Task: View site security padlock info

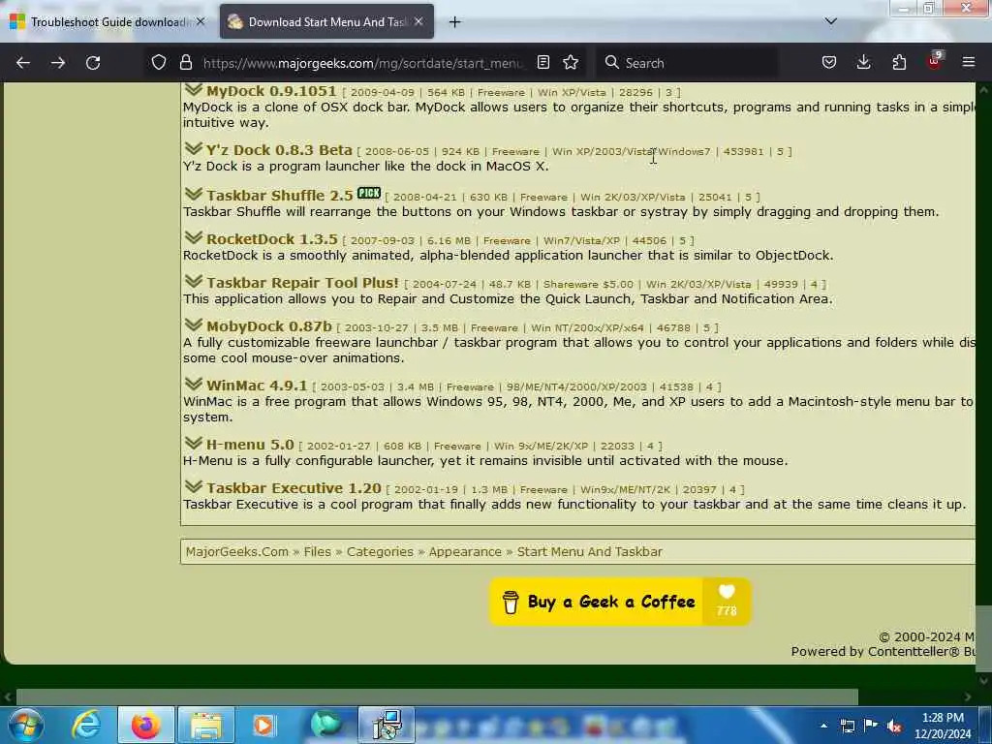Action: click(185, 63)
